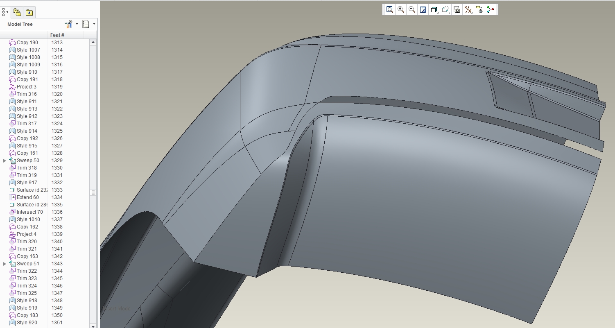Toggle the Annotation Display icon
The image size is (615, 328).
[x=479, y=9]
